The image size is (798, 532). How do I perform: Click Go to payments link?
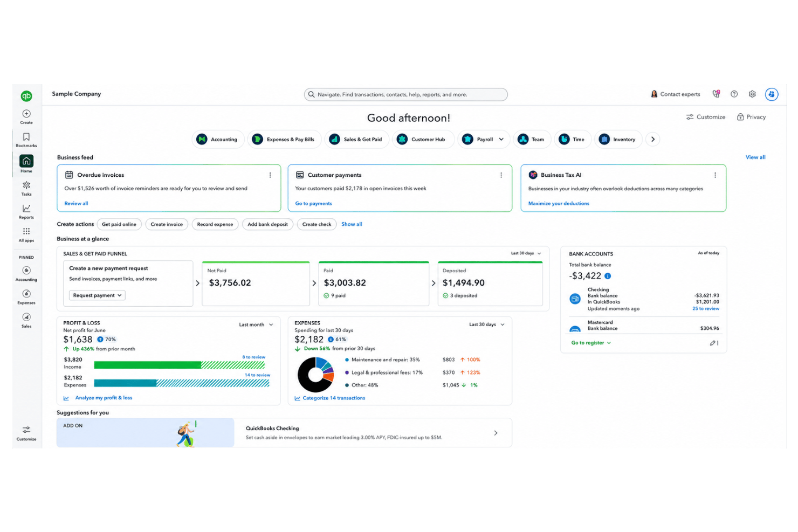[x=313, y=203]
